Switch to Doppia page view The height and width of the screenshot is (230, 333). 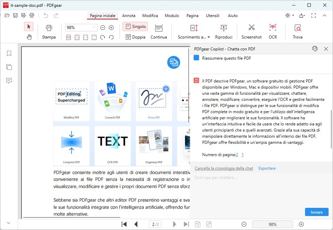pos(135,37)
